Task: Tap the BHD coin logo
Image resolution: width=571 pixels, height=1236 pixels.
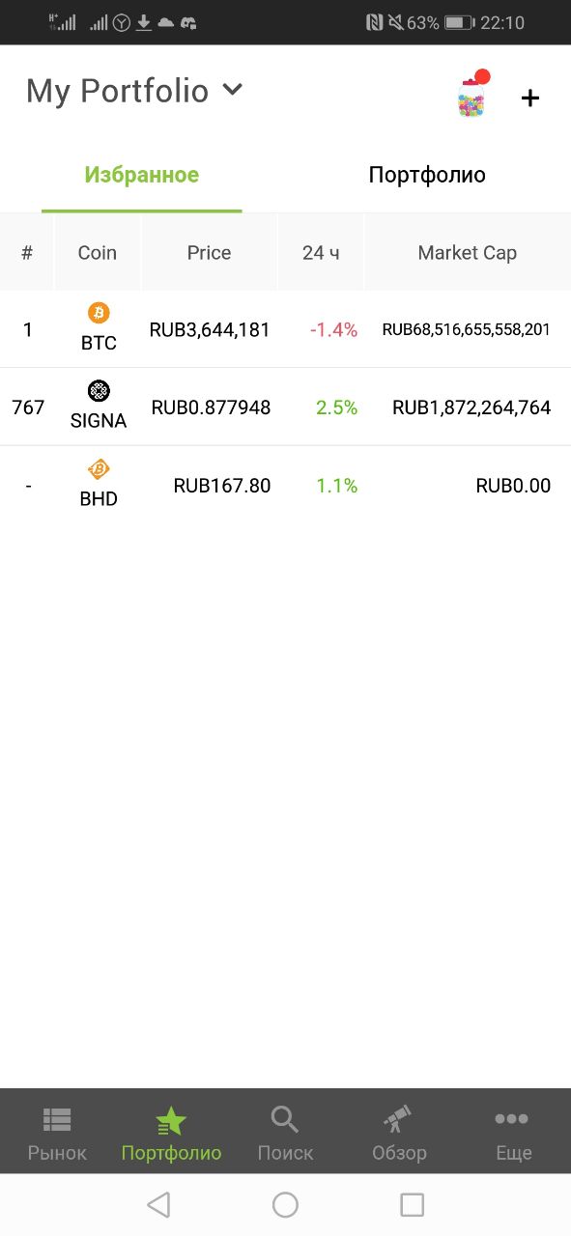Action: 99,469
